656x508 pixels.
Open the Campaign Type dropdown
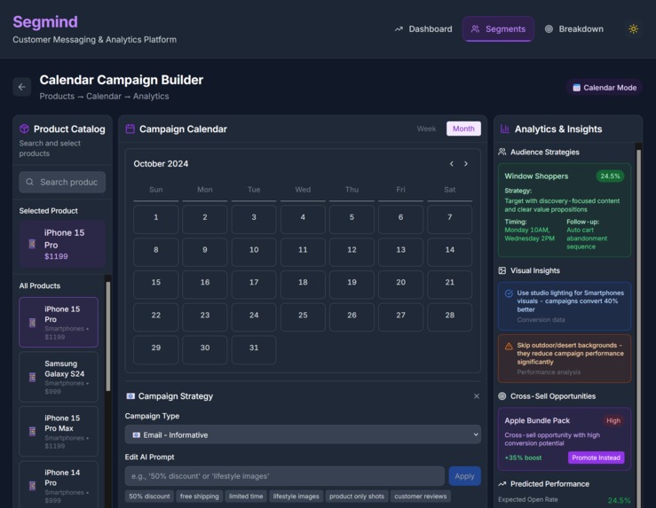coord(303,434)
